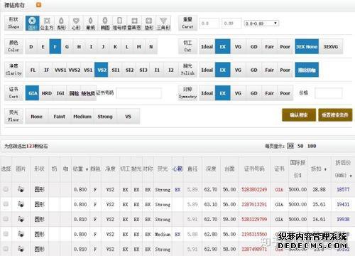355x256 pixels.
Task: Toggle clarity SI1
Action: click(116, 70)
